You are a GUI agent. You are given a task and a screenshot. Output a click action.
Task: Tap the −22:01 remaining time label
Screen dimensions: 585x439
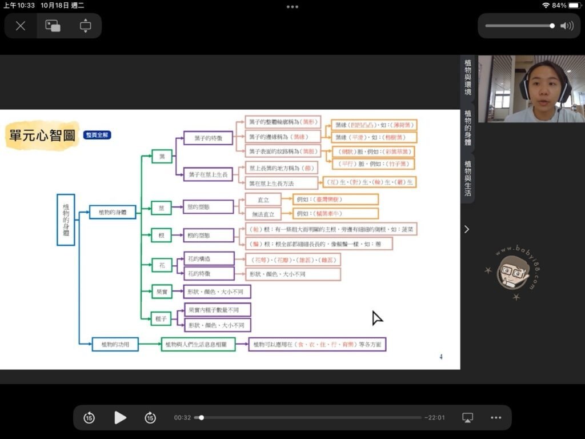pyautogui.click(x=434, y=417)
